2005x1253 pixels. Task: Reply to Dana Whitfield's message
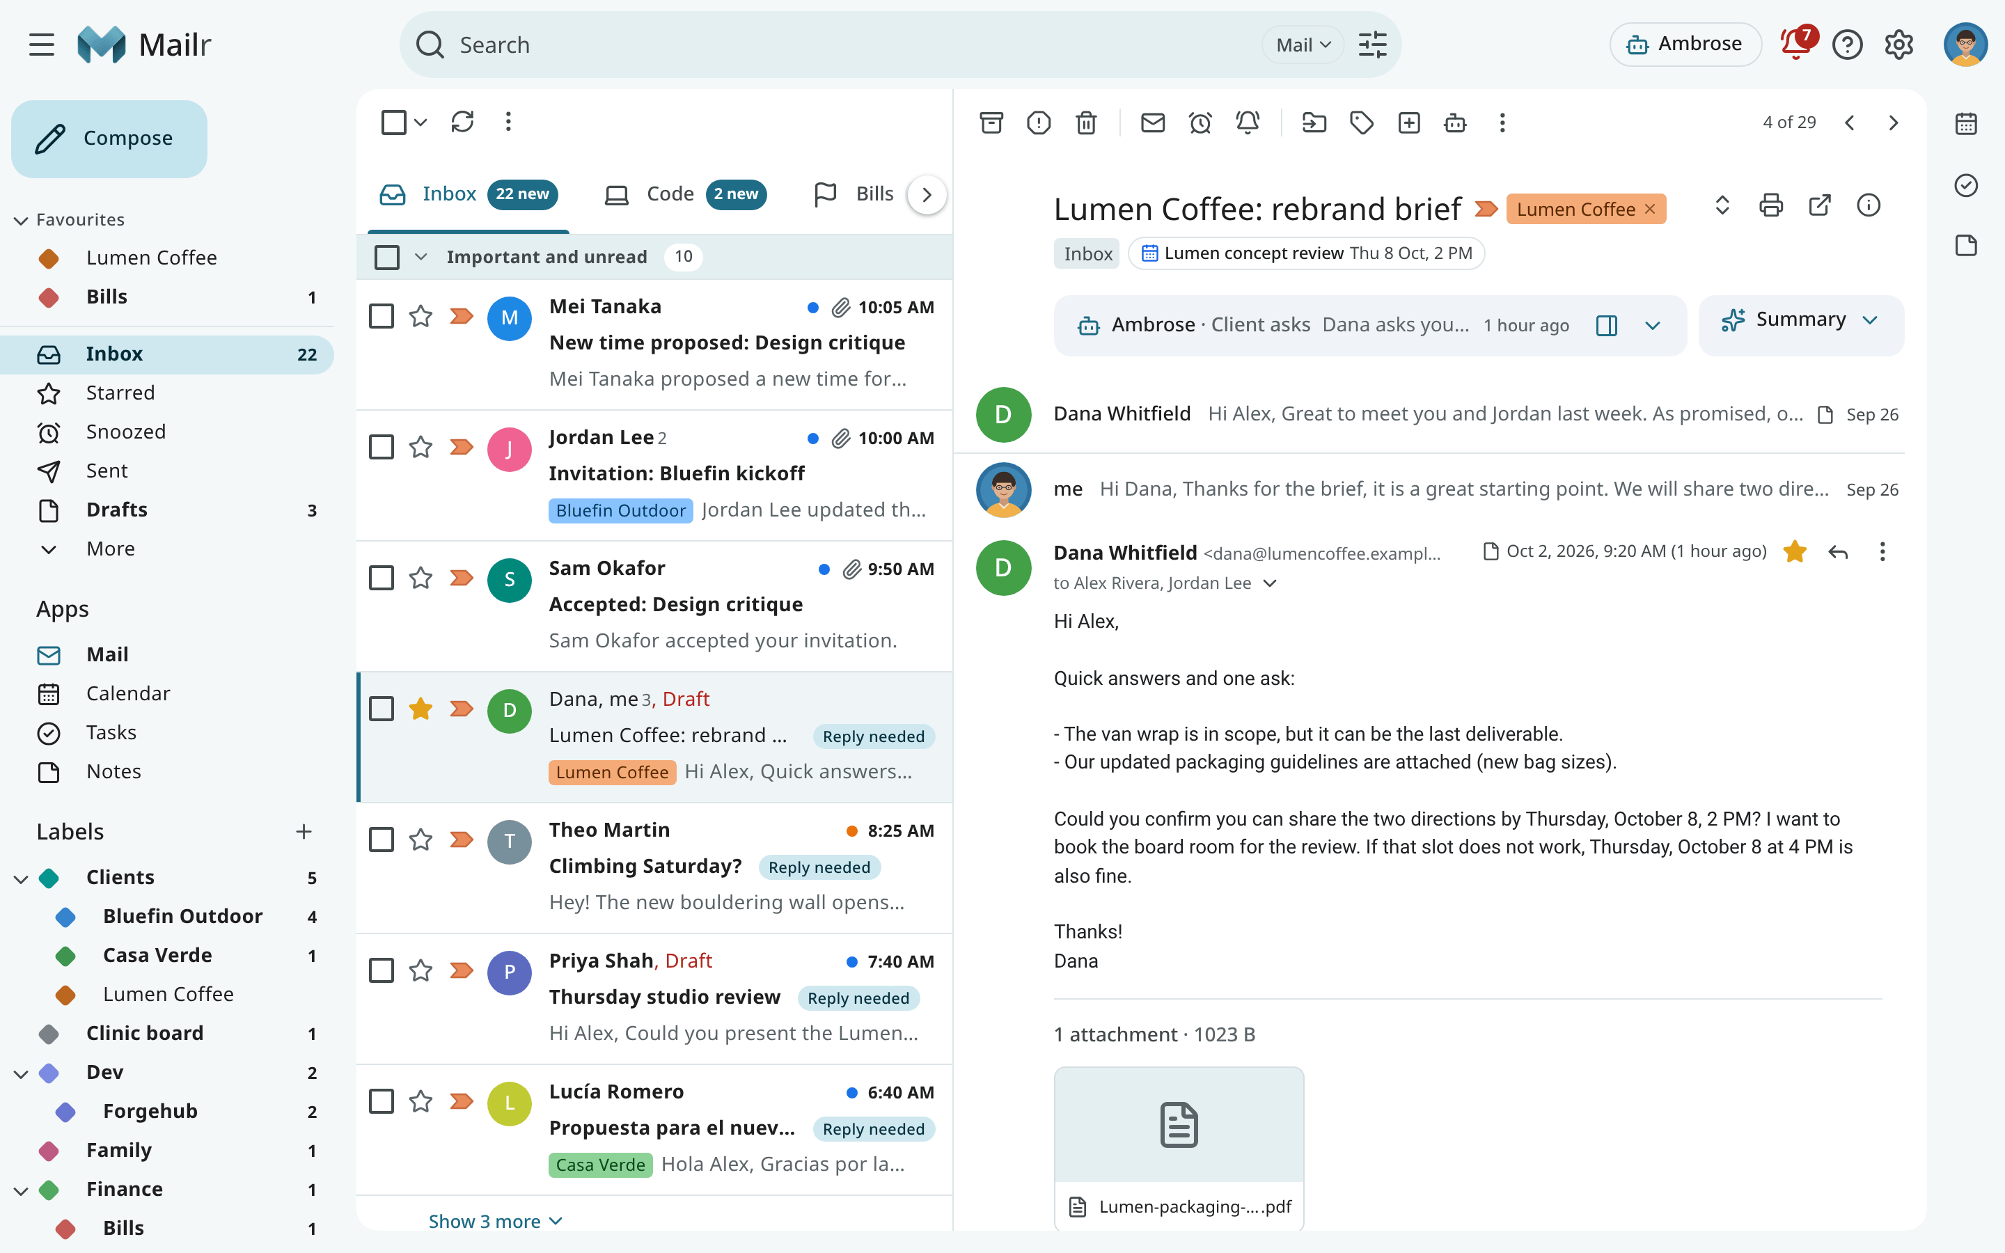pos(1838,552)
